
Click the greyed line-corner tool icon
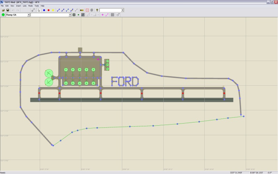(x=95, y=15)
